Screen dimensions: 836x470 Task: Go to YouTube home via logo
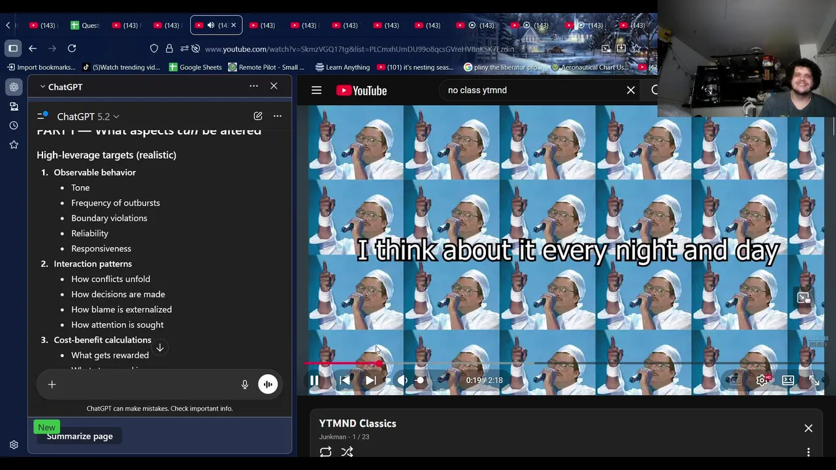click(362, 90)
